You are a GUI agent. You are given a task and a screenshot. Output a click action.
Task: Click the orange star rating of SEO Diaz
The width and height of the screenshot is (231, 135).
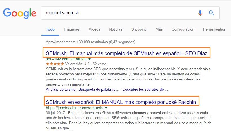pos(55,64)
